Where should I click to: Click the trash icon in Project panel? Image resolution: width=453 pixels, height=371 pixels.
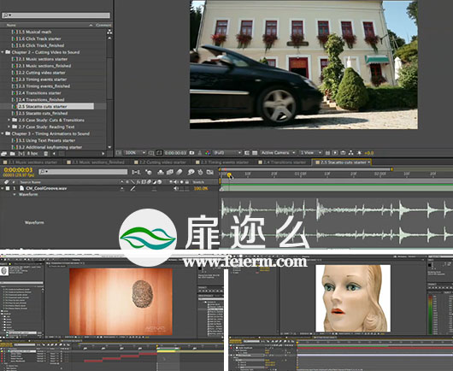pyautogui.click(x=45, y=154)
